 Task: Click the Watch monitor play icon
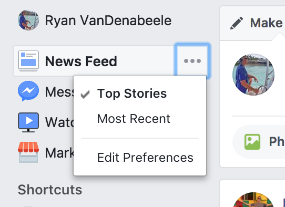28,122
